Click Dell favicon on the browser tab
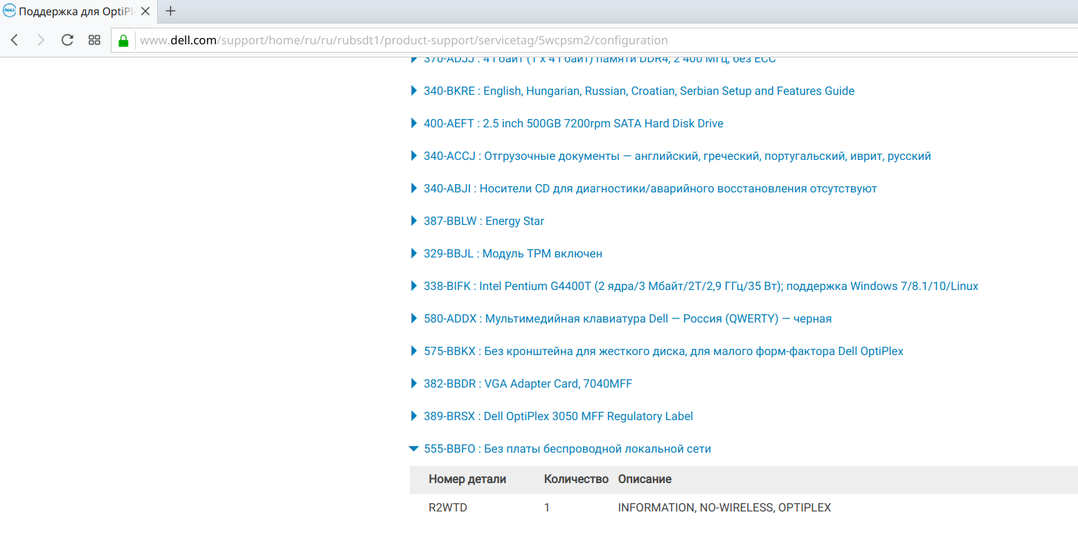1078x535 pixels. (x=10, y=11)
